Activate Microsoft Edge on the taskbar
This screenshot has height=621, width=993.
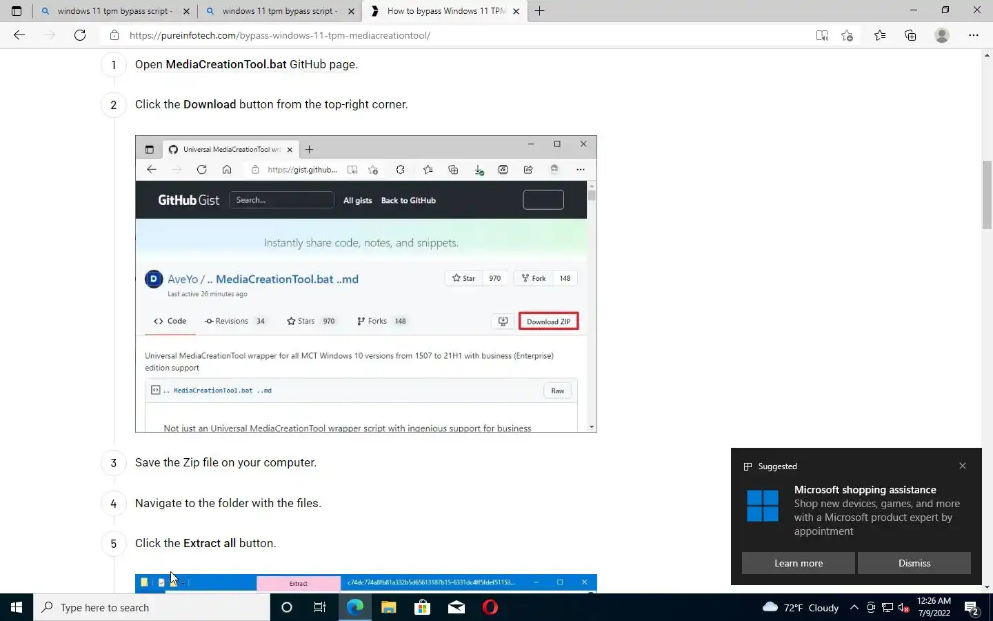point(354,607)
